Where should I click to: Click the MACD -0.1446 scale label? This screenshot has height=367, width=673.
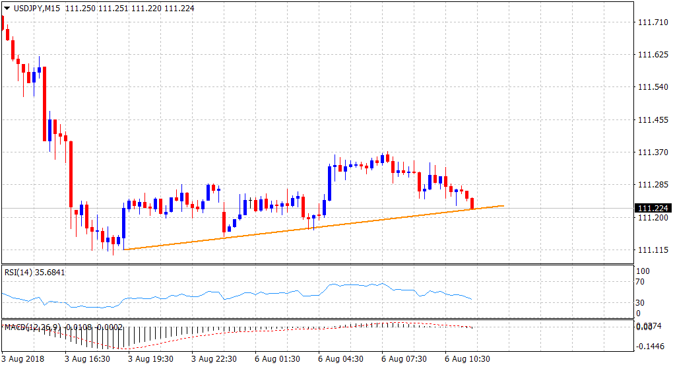click(x=650, y=346)
